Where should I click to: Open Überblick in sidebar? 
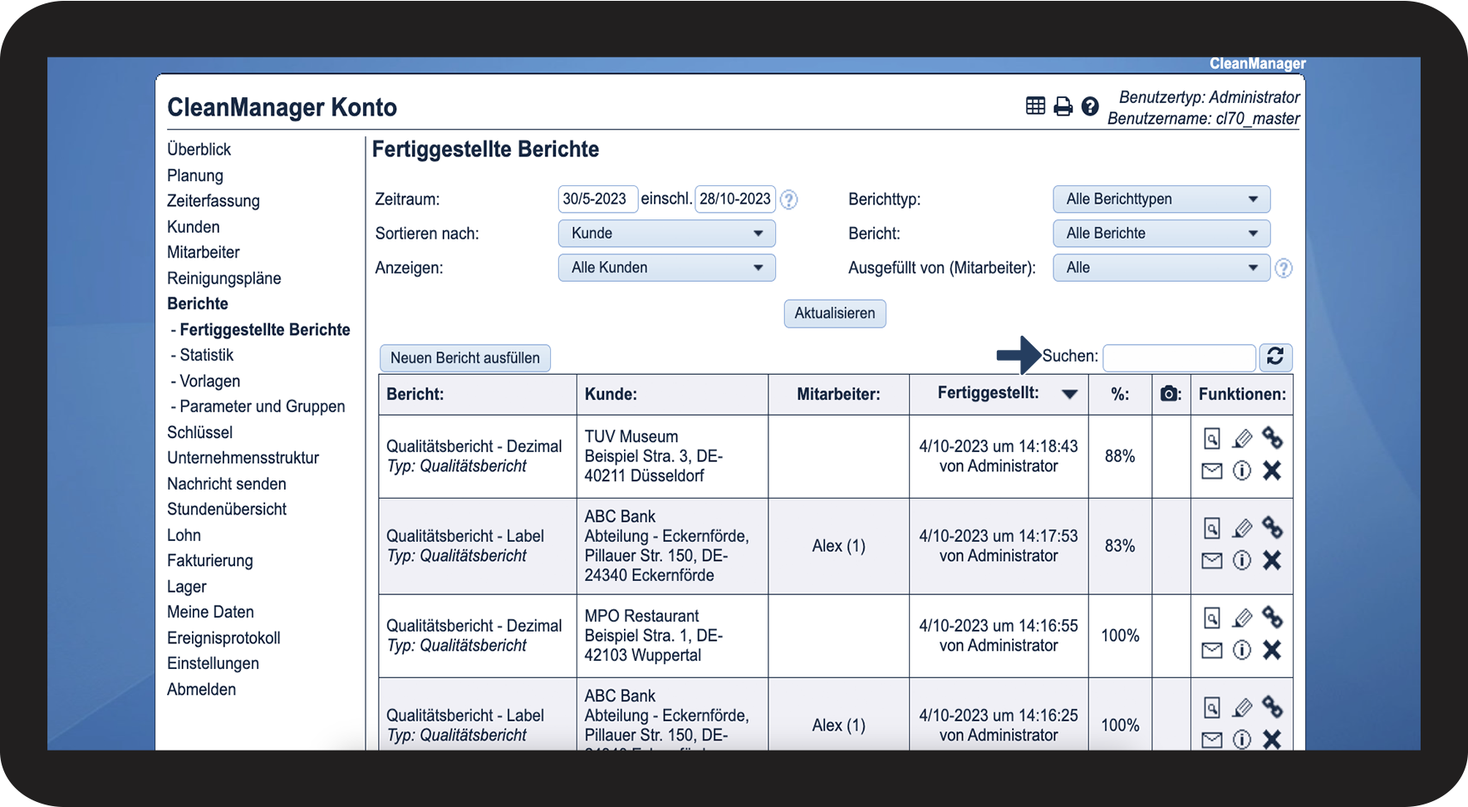click(199, 150)
